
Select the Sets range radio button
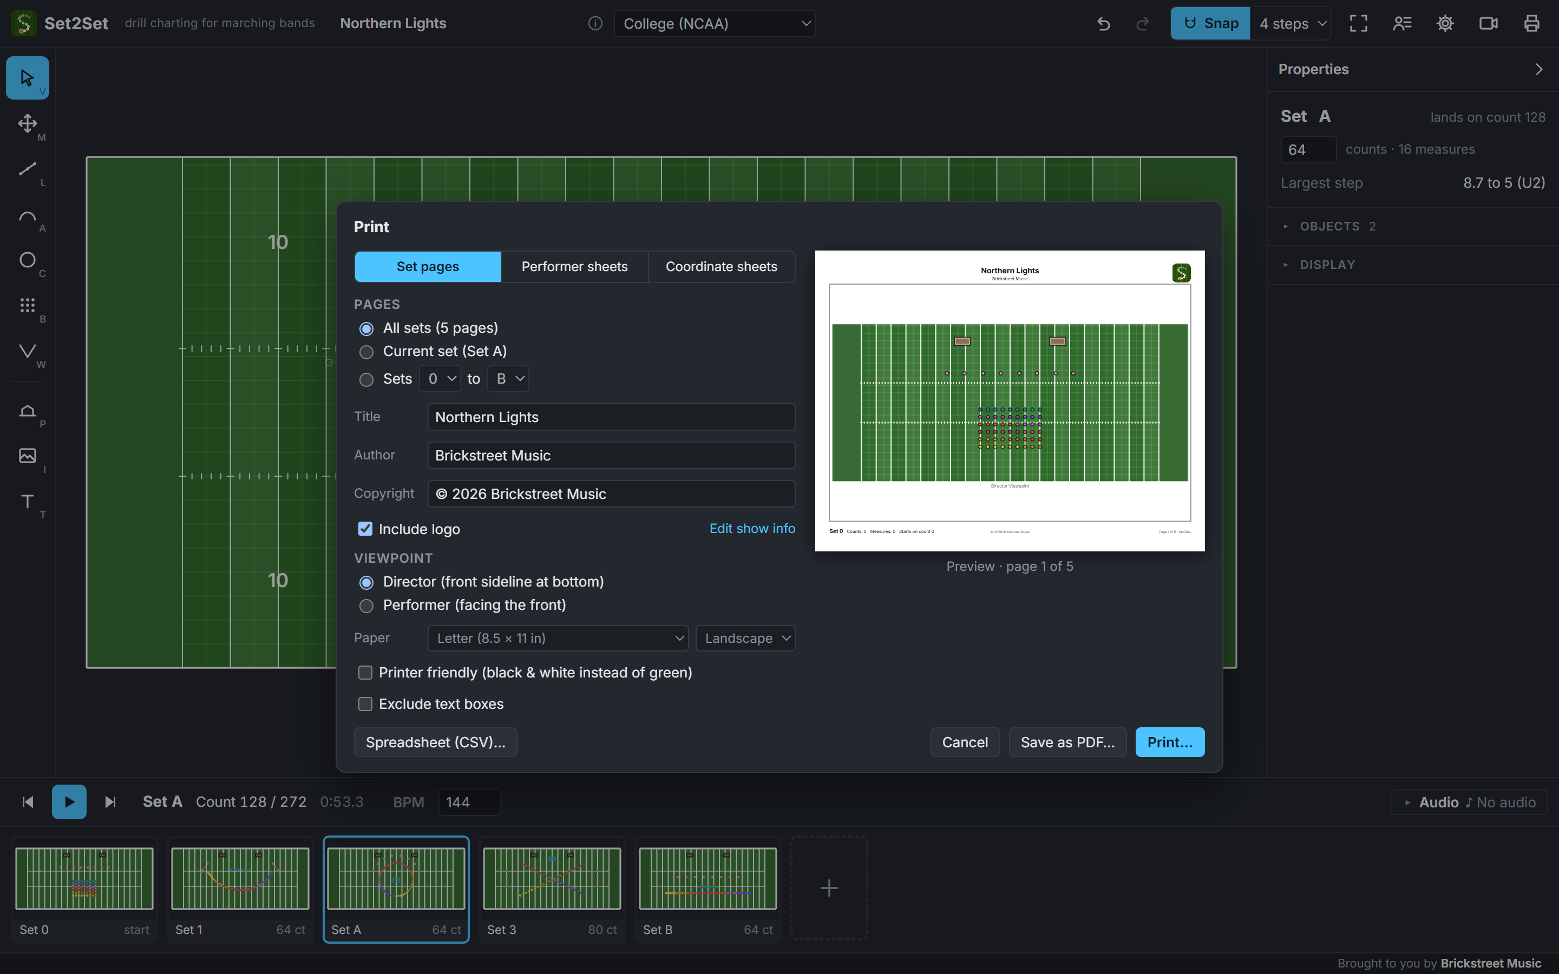click(x=366, y=380)
